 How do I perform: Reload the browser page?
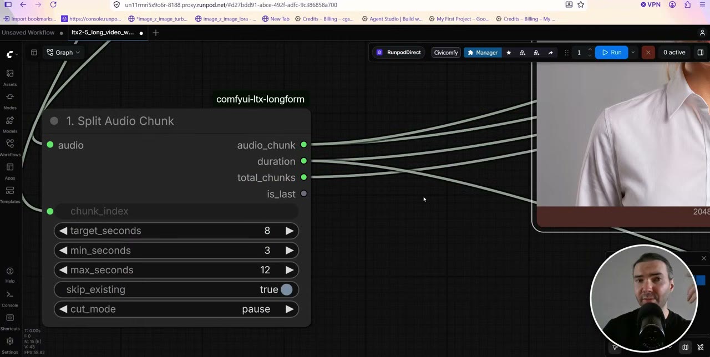click(x=53, y=4)
